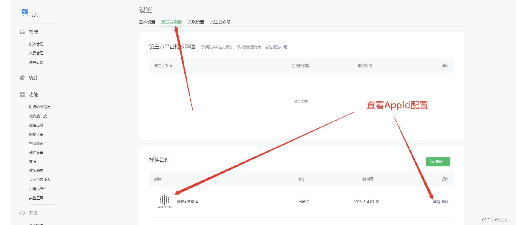The image size is (516, 225).
Task: Open 页面内容接入 in the sidebar
Action: [40, 180]
